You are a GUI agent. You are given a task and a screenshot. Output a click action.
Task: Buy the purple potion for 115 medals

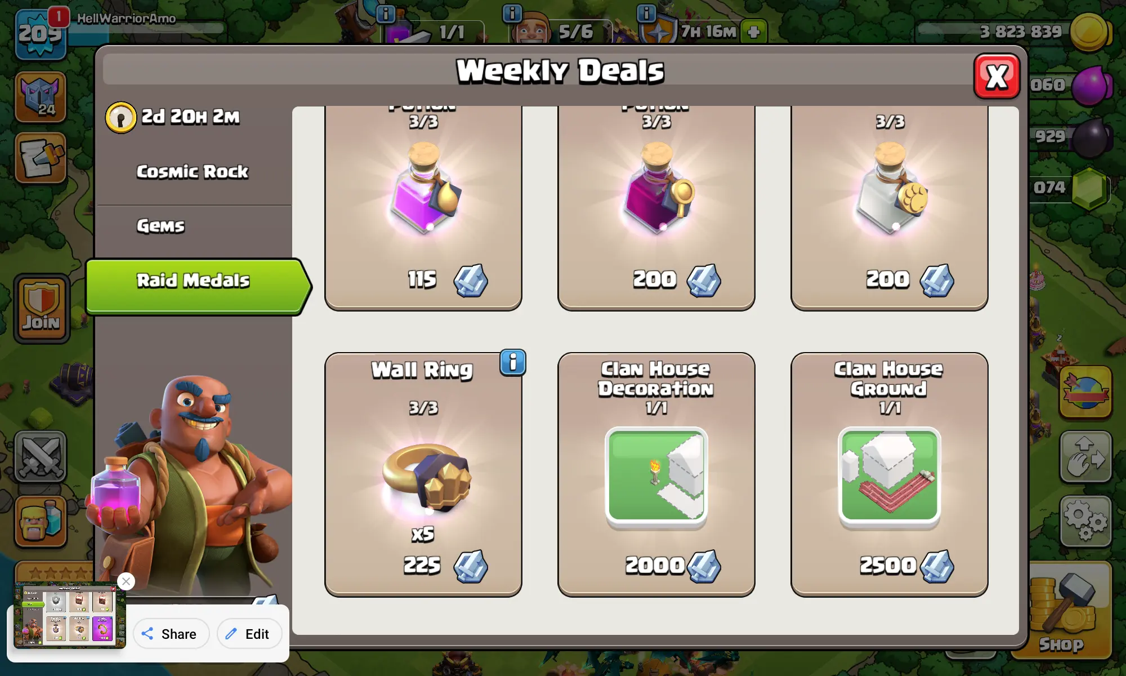pos(423,208)
